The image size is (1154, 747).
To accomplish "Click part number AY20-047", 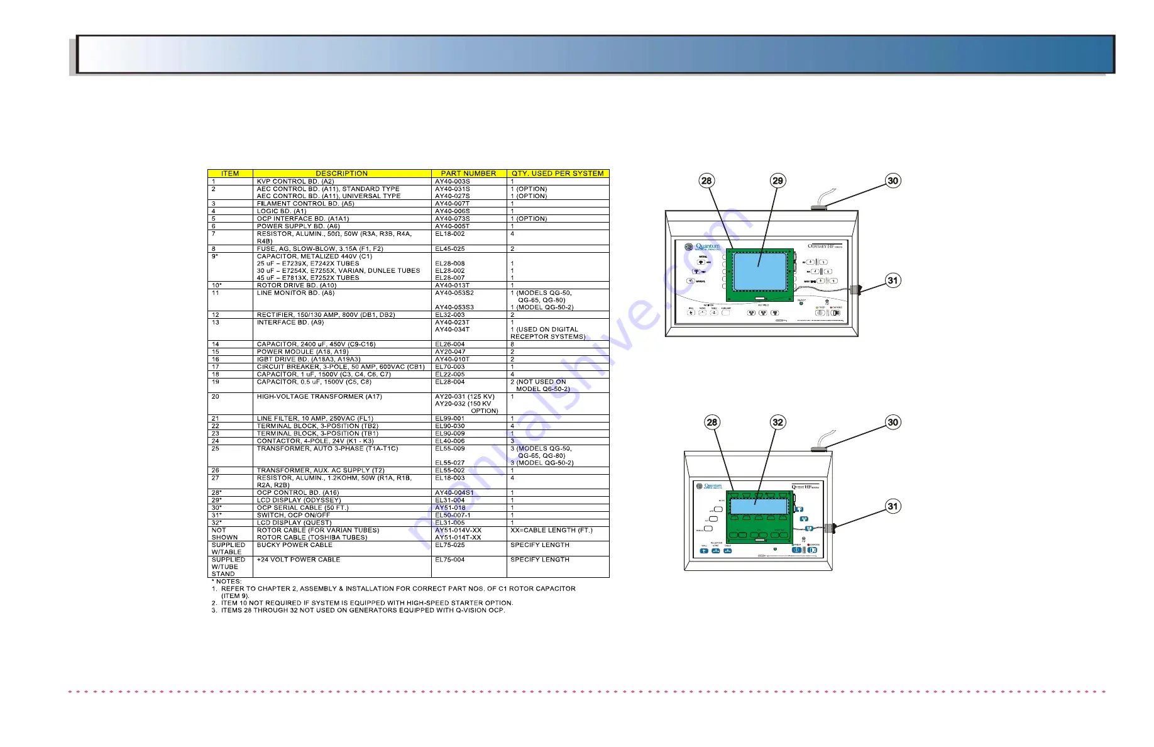I will pos(451,352).
